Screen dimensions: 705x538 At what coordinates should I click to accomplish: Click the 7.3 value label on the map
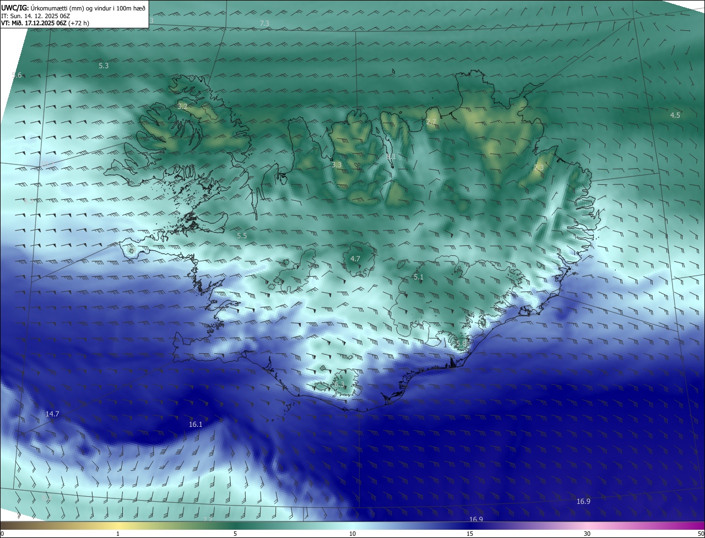coord(264,23)
